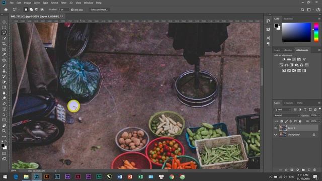Viewport: 322px width, 181px height.
Task: Open the File menu
Action: (12, 3)
